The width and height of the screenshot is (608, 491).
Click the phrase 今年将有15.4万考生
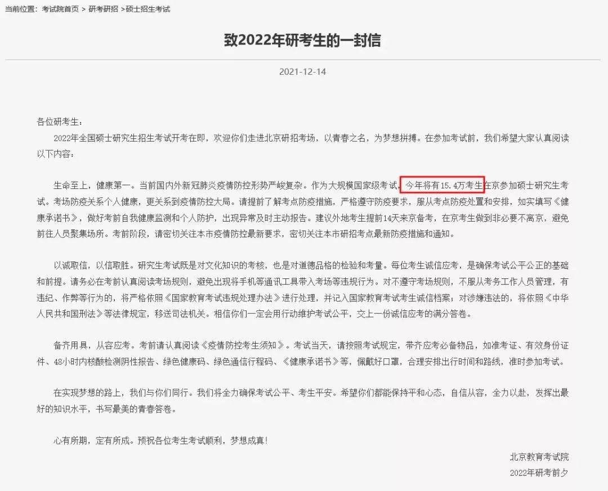(443, 186)
